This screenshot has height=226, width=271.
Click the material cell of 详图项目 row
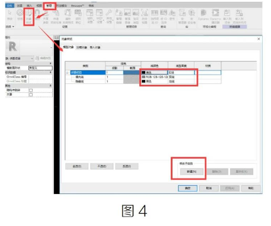click(208, 73)
